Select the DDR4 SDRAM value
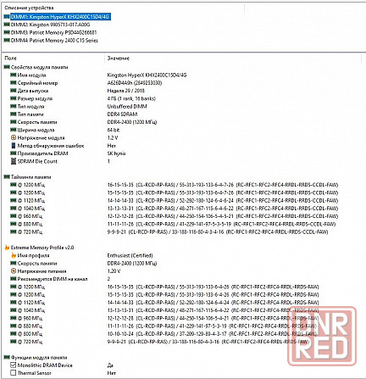 [x=122, y=114]
